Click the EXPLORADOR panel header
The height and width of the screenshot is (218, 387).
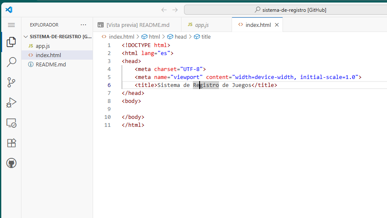(44, 25)
